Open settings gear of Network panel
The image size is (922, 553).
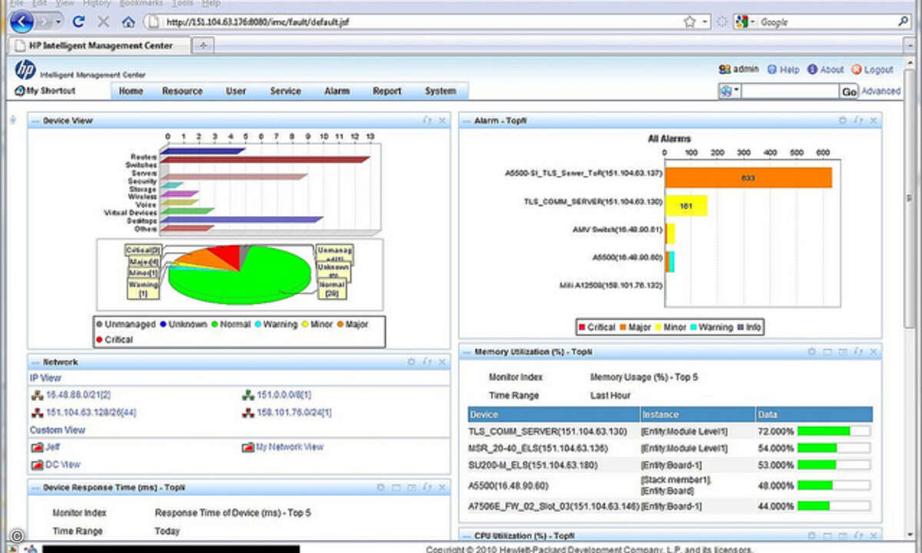coord(411,362)
